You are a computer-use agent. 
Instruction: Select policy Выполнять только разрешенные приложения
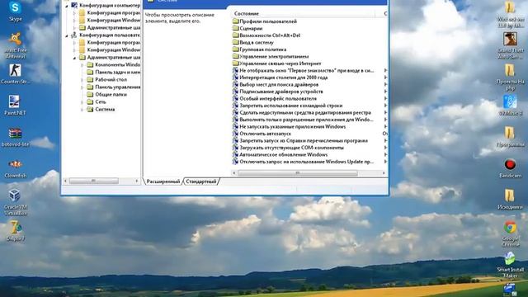tap(303, 120)
